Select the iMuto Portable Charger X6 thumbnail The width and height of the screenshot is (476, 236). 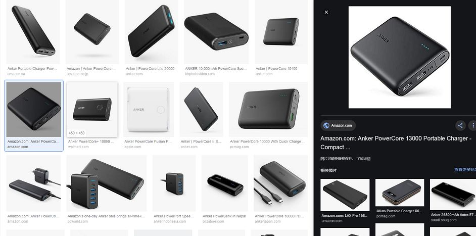[400, 193]
